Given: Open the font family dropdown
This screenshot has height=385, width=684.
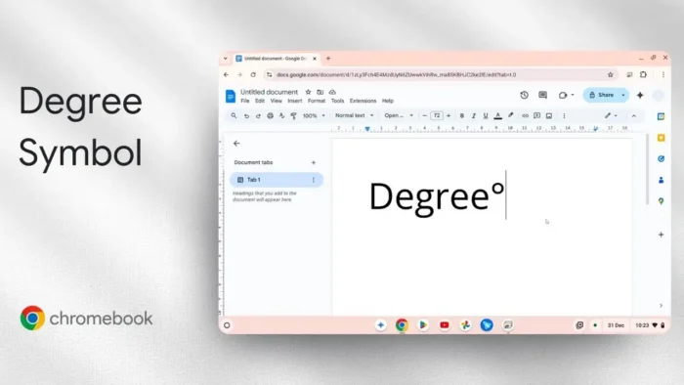Looking at the screenshot, I should click(x=399, y=115).
